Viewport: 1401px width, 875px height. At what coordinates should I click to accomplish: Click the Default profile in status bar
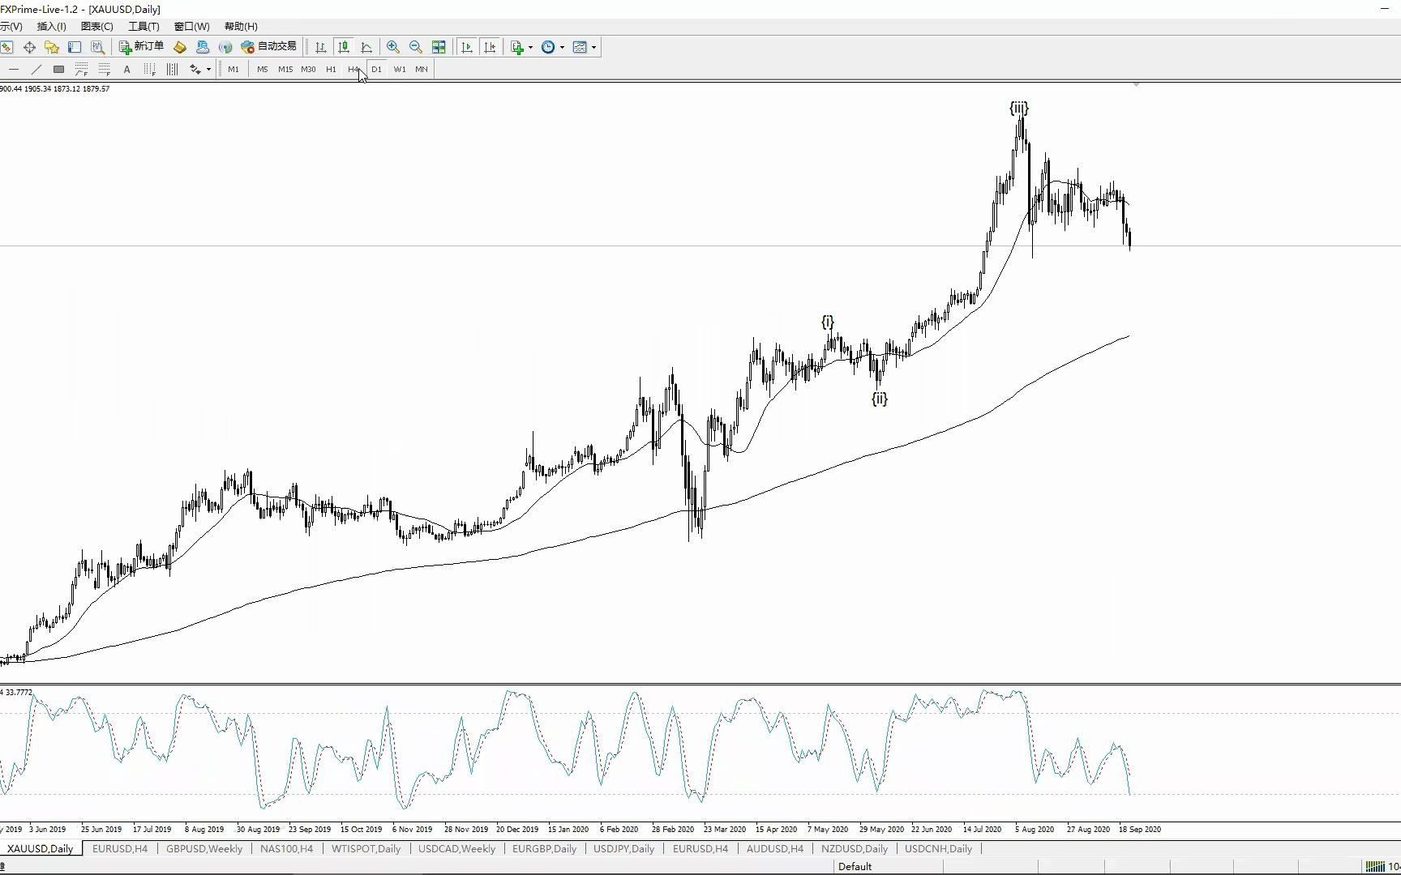click(x=855, y=866)
